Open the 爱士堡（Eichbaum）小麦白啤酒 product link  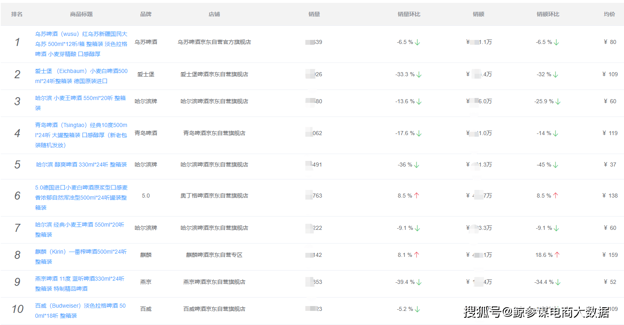pyautogui.click(x=81, y=75)
